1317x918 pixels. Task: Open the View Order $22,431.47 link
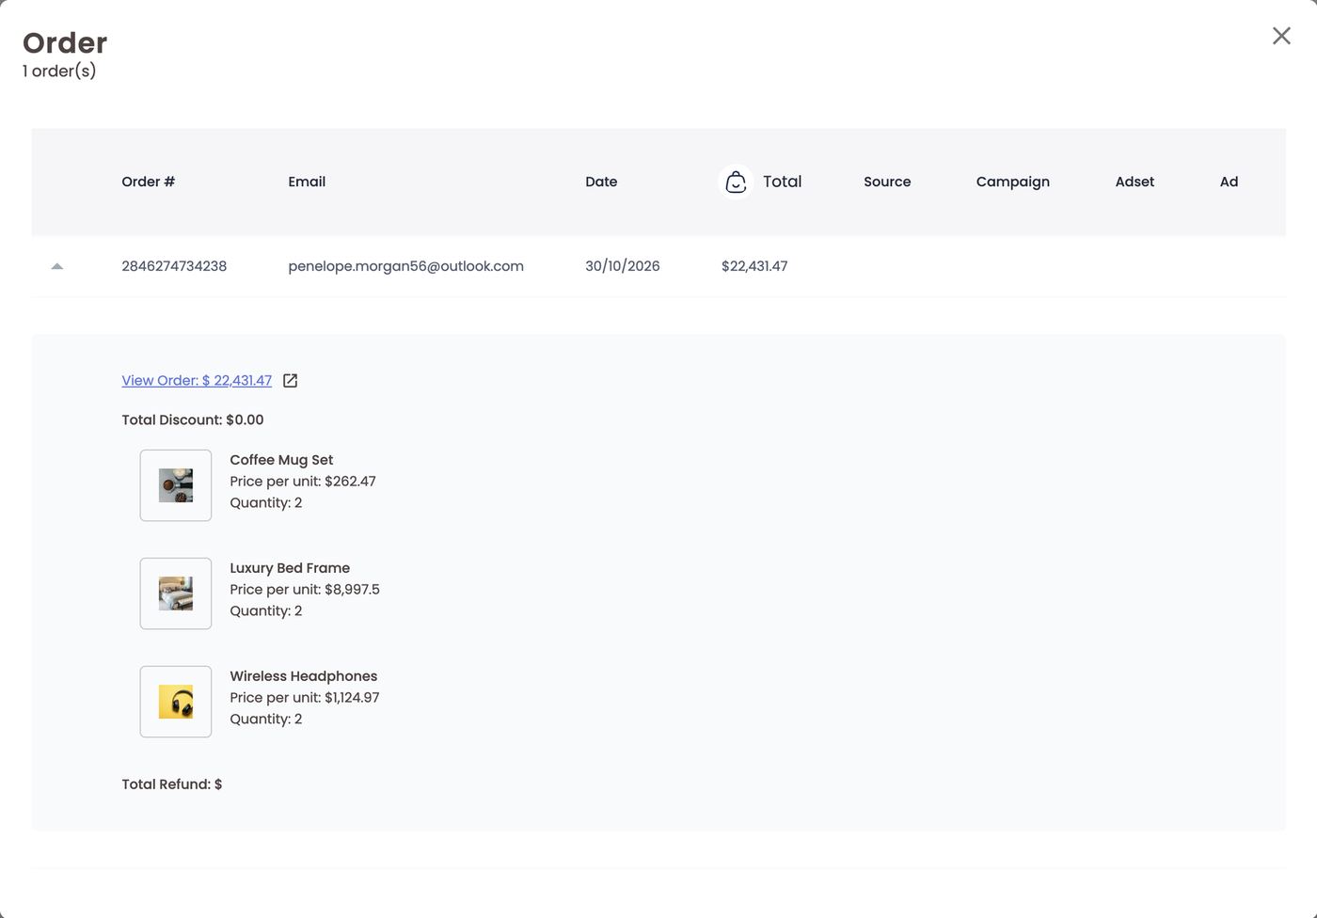click(197, 380)
